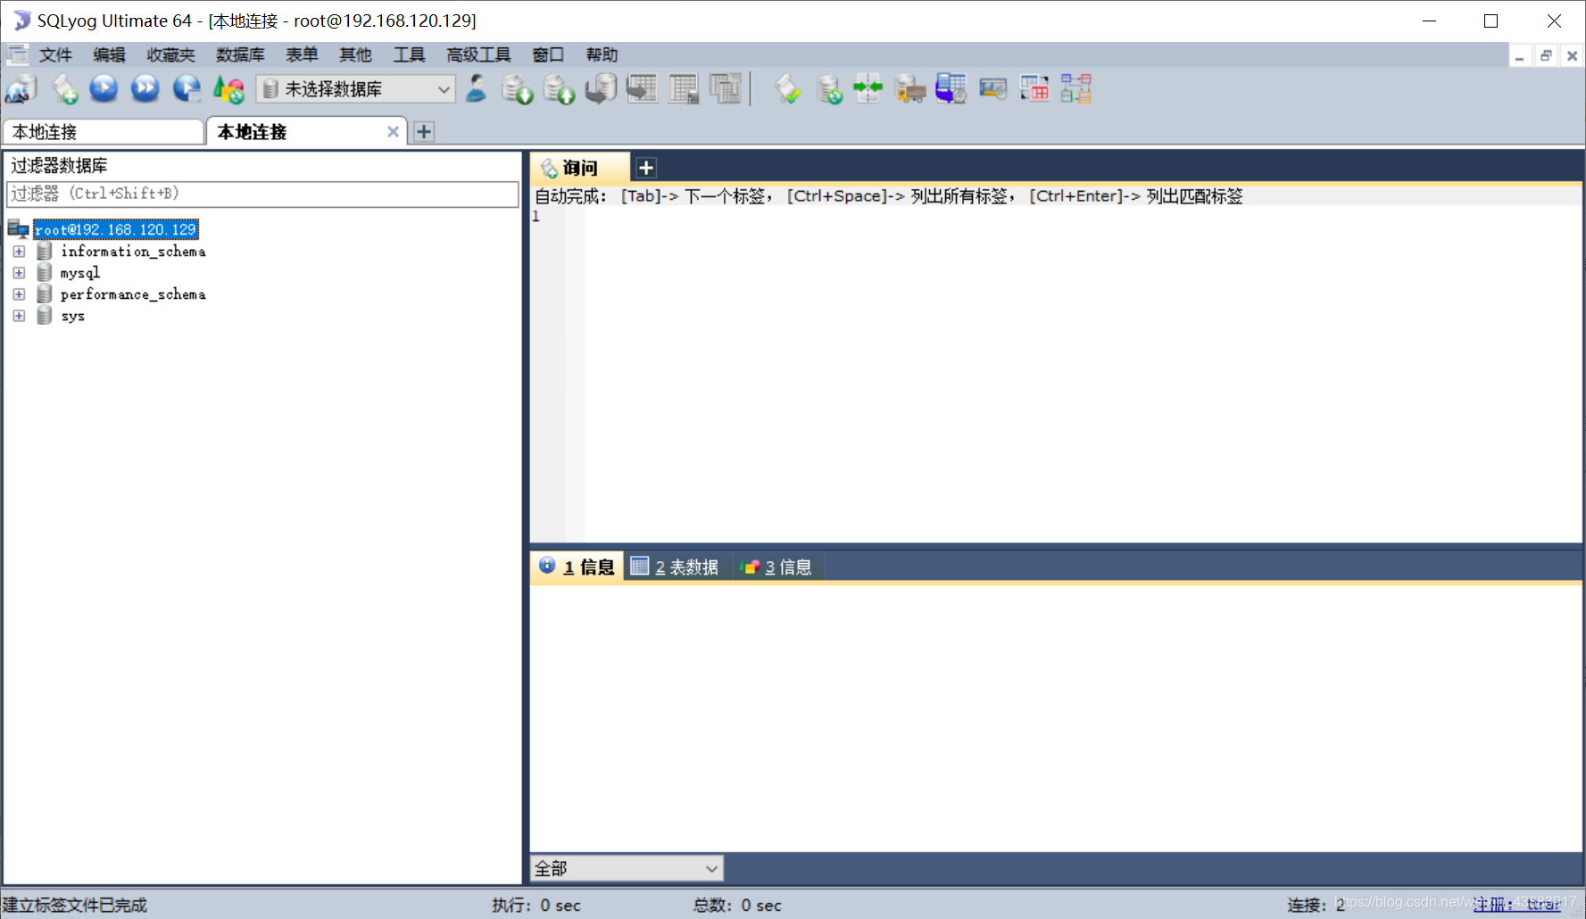Minimize the inner MDI window
Image resolution: width=1586 pixels, height=919 pixels.
(1519, 55)
